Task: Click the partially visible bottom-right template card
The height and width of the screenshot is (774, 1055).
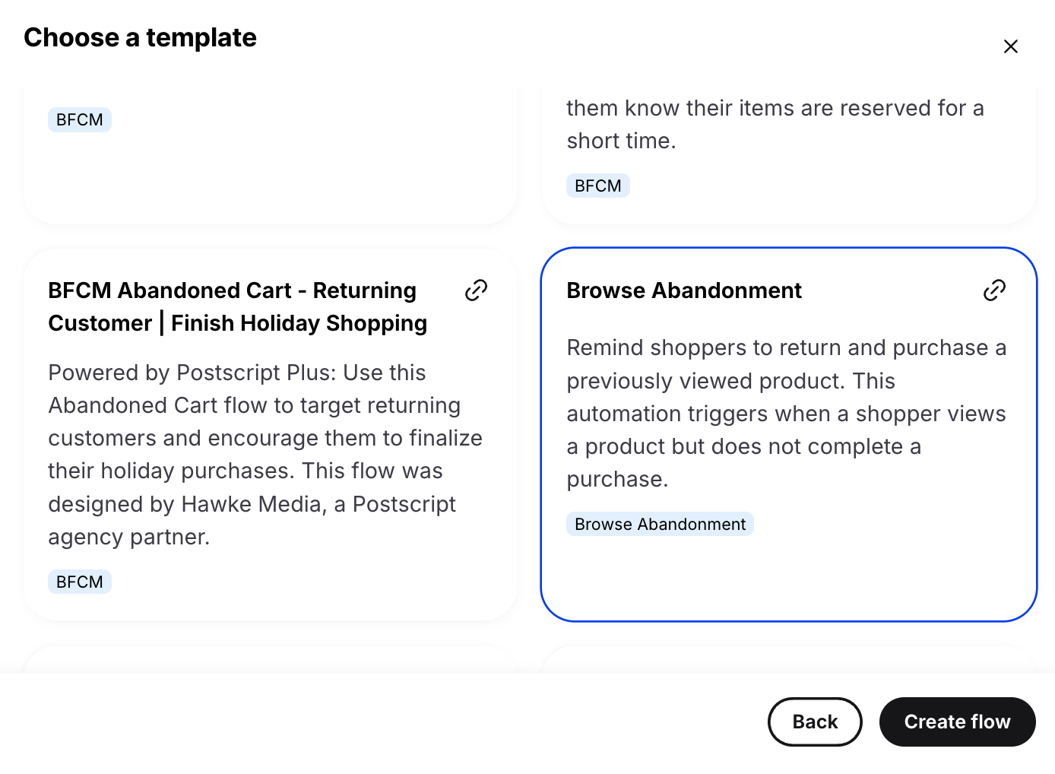Action: [788, 658]
